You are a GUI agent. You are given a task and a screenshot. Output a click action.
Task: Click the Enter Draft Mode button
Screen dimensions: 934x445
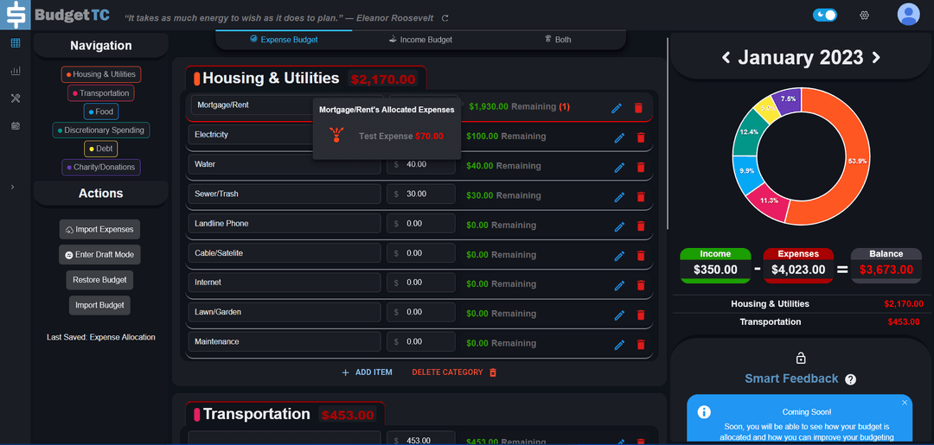(x=99, y=255)
